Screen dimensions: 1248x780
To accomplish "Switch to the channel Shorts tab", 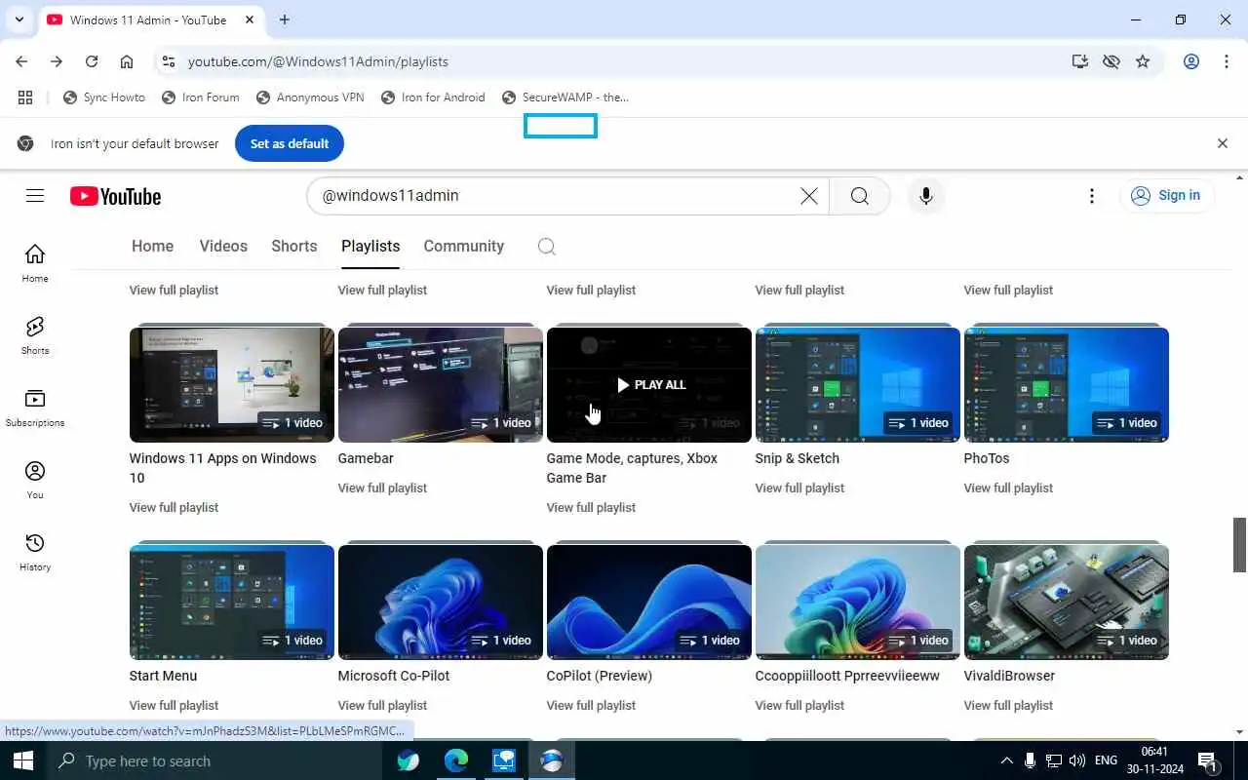I will pos(294,247).
